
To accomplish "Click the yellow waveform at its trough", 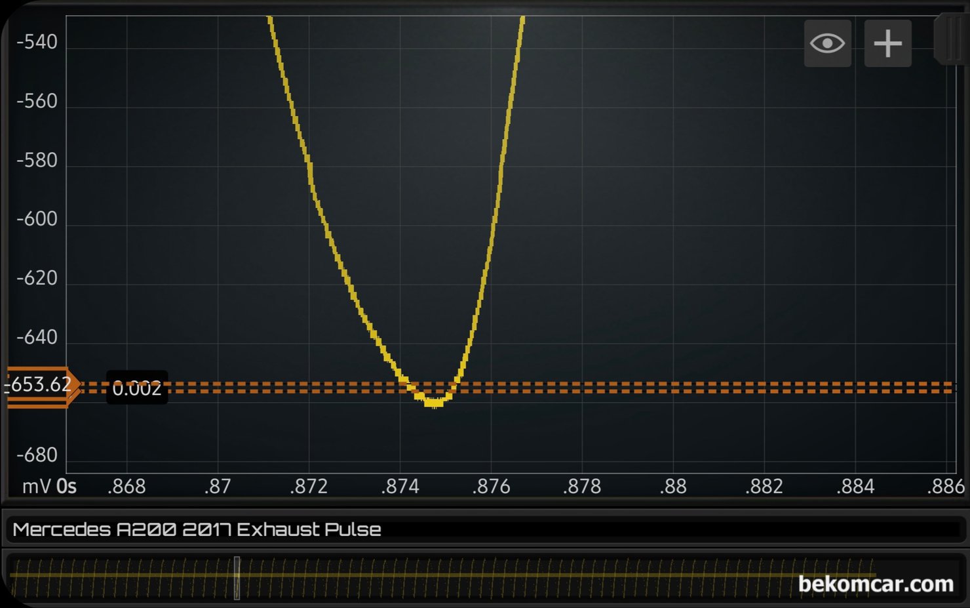I will click(433, 401).
